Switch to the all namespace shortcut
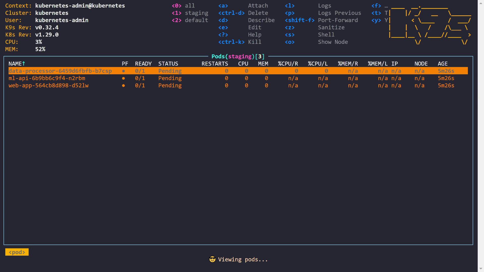The image size is (484, 272). [183, 6]
